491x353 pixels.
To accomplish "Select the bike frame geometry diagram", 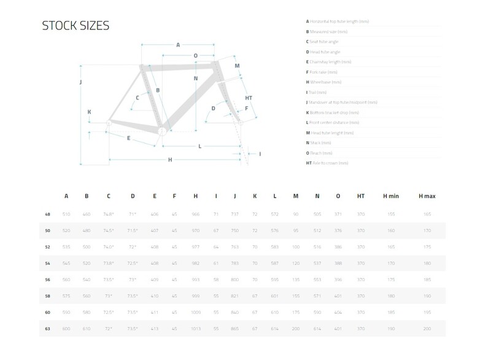I will click(171, 104).
